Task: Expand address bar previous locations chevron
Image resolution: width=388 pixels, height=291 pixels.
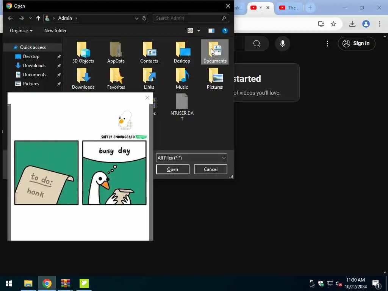Action: tap(136, 18)
